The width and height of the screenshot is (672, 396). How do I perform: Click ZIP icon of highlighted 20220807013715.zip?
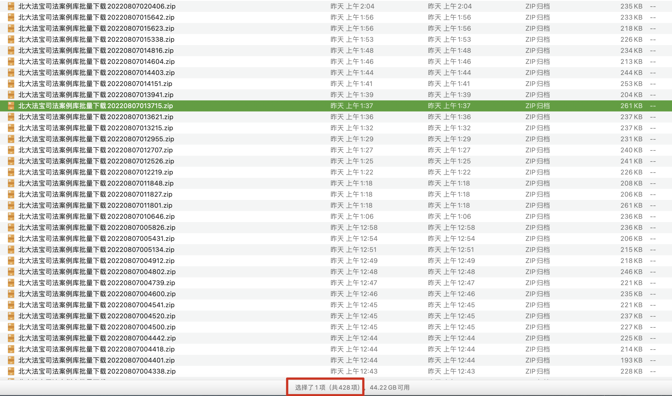tap(11, 106)
